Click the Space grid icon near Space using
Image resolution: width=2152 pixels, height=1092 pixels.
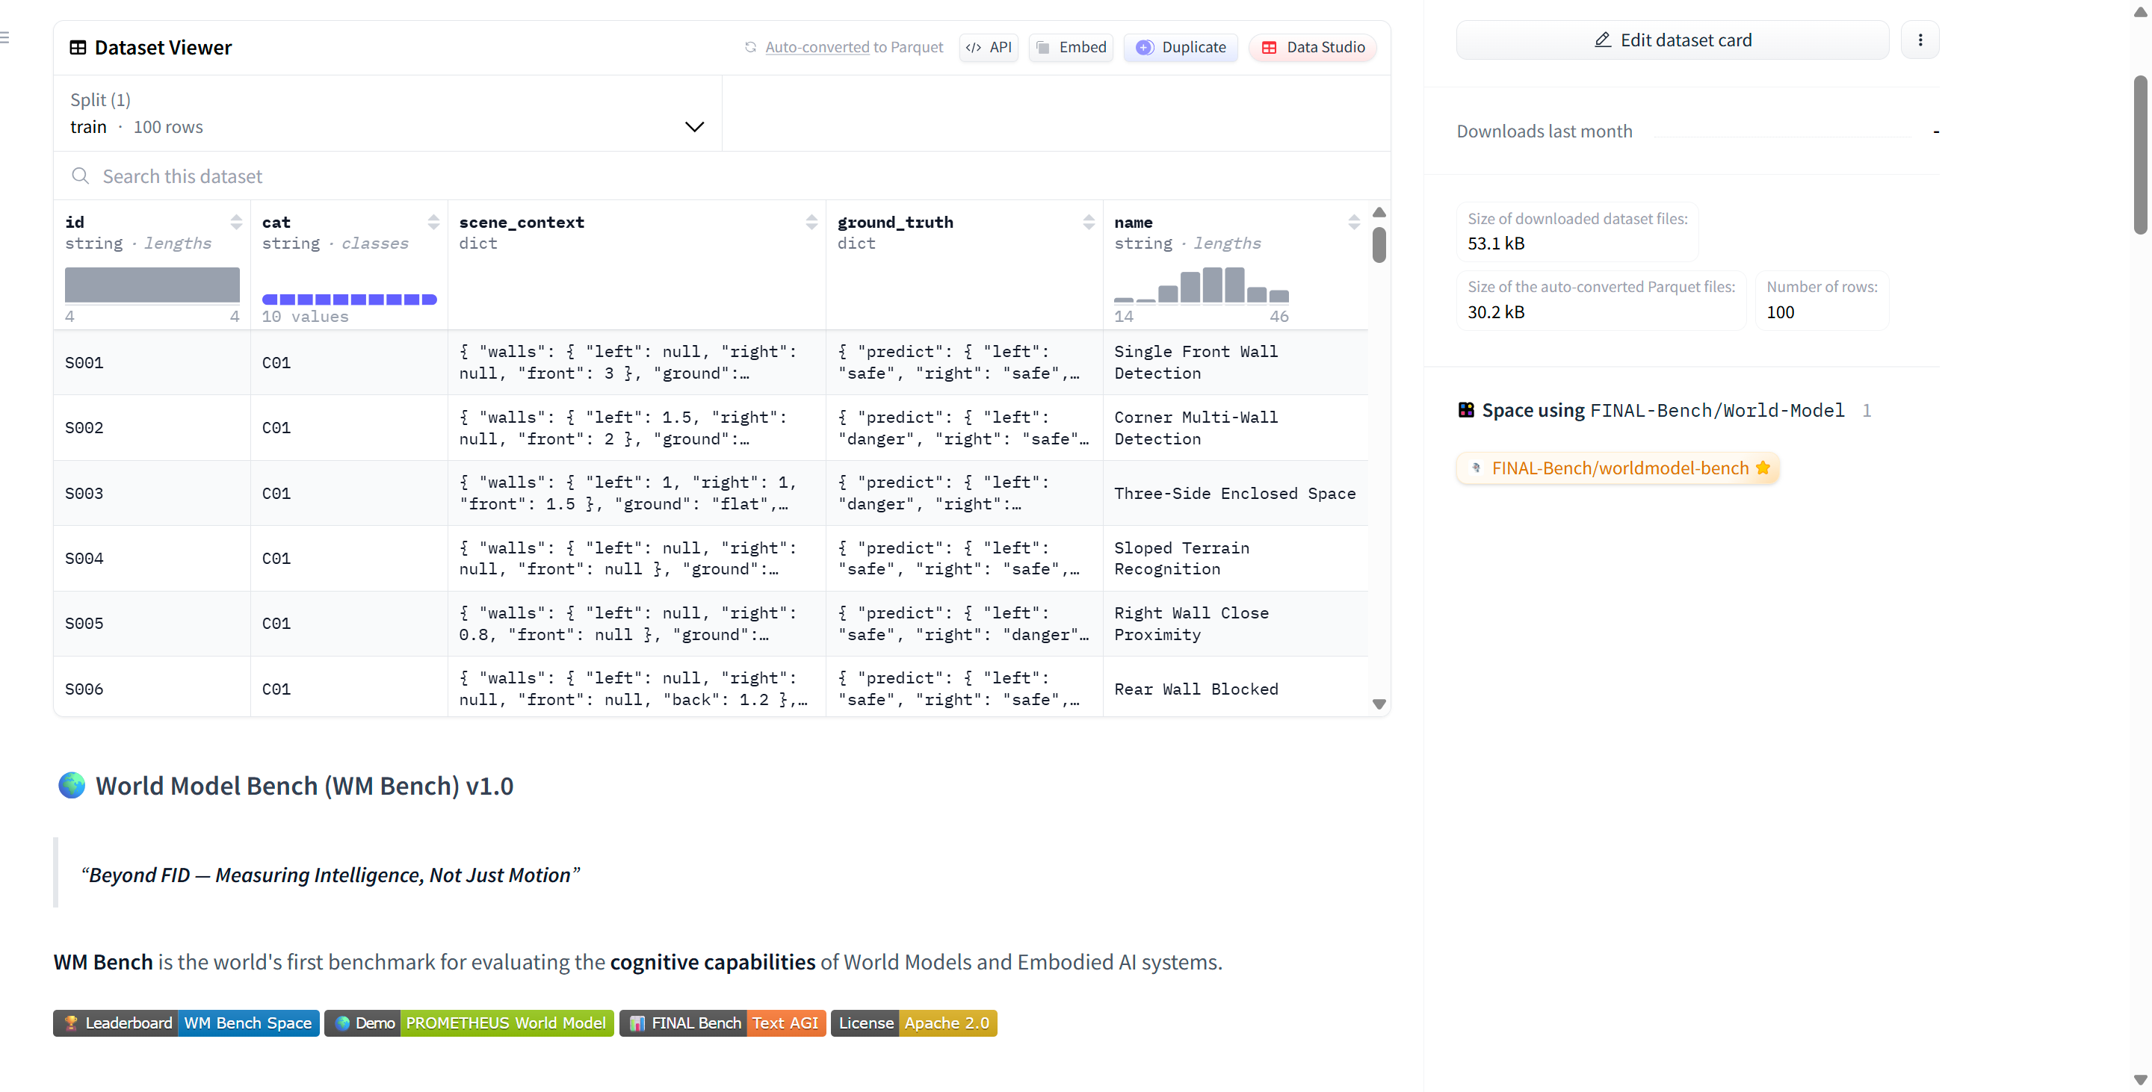[1466, 409]
